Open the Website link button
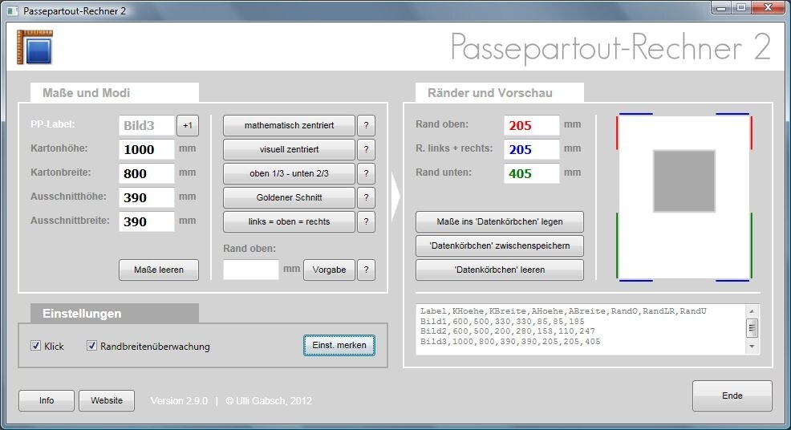This screenshot has width=791, height=430. 107,400
